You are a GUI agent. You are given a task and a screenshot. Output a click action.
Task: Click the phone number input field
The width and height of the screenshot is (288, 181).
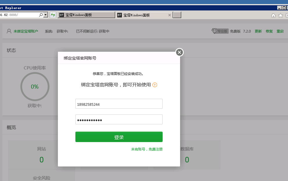[x=119, y=104]
